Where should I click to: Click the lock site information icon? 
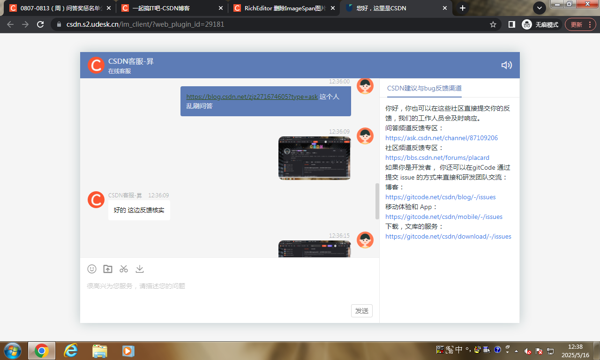point(59,24)
